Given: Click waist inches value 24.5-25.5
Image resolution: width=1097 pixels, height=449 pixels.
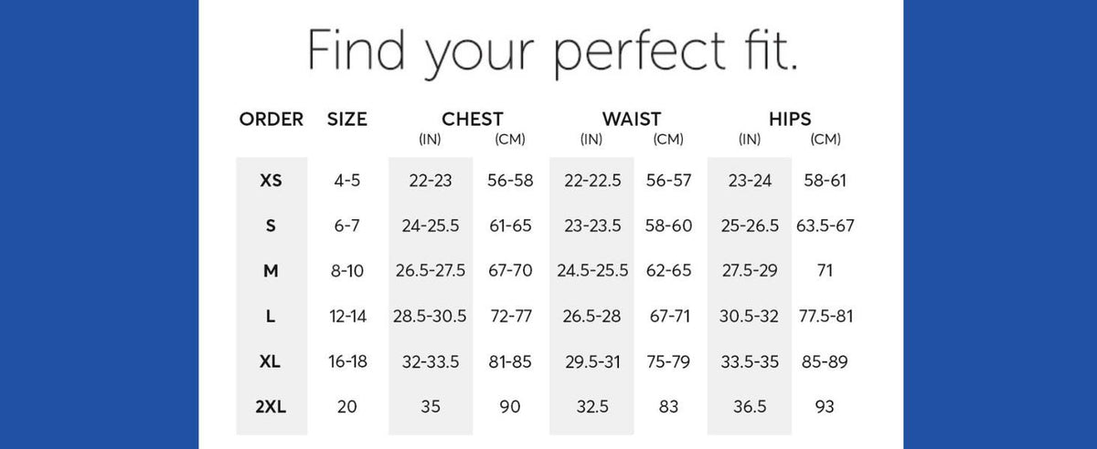Looking at the screenshot, I should [592, 271].
